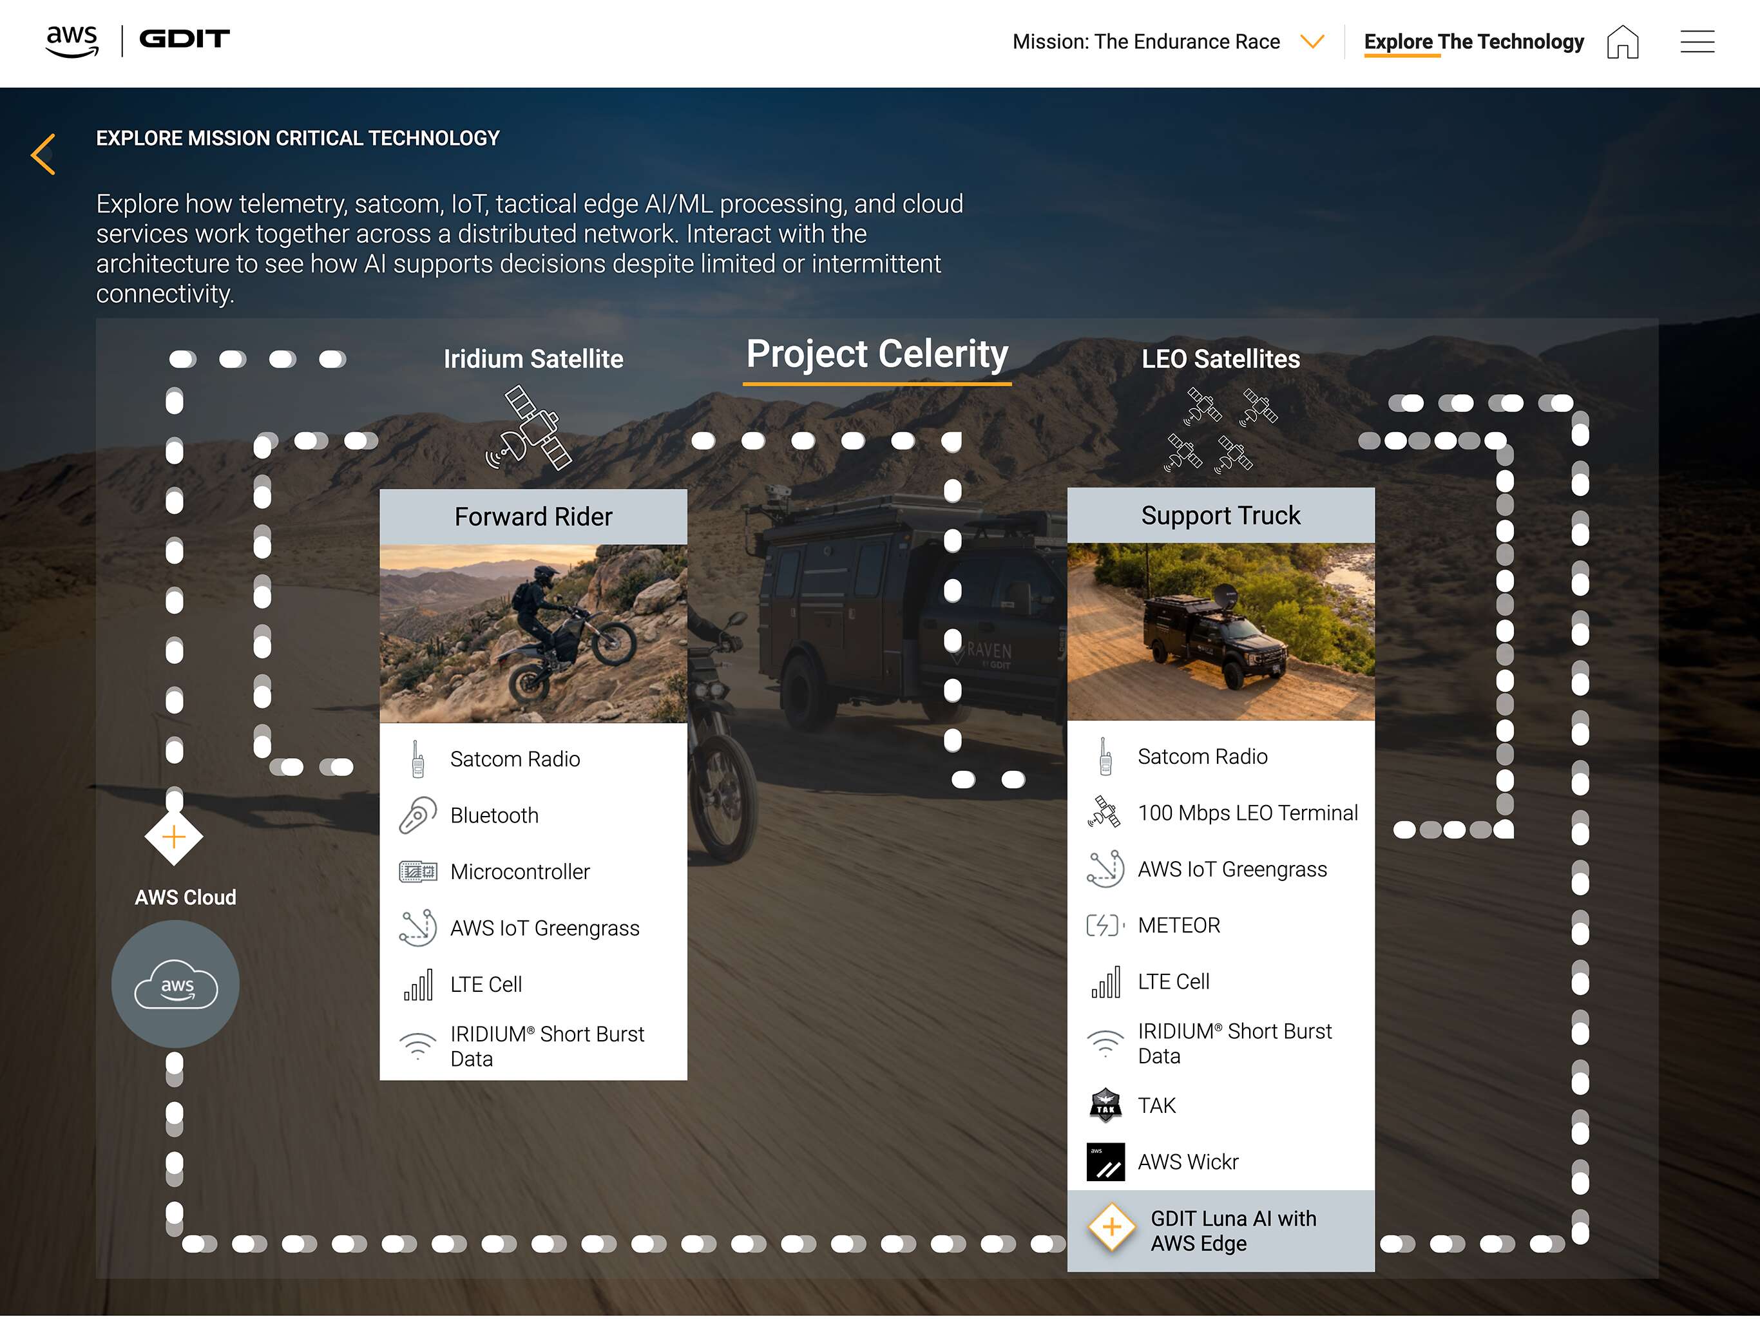This screenshot has height=1319, width=1760.
Task: Click Forward Rider AWS IoT Greengrass text
Action: pyautogui.click(x=544, y=929)
